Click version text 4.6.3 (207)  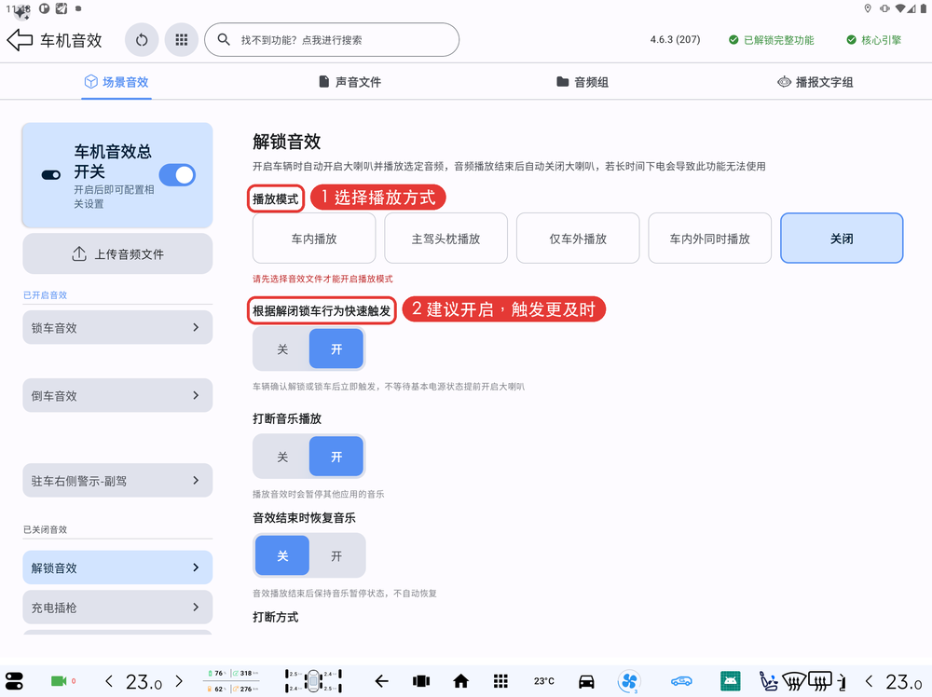tap(675, 40)
